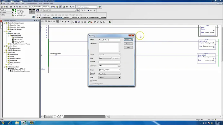Click the Zoom in magnifier icon

click(x=71, y=7)
